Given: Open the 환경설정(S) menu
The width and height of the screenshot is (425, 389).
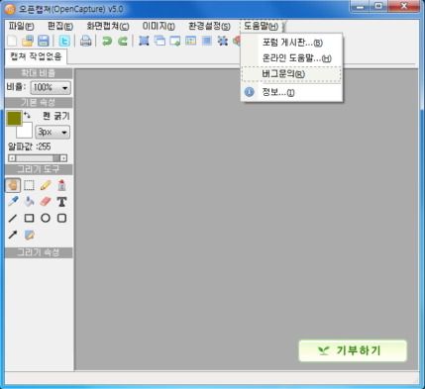Looking at the screenshot, I should click(x=209, y=26).
